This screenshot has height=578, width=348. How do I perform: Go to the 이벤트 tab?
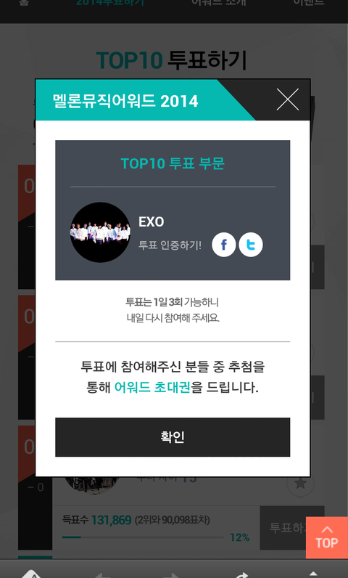(x=309, y=3)
